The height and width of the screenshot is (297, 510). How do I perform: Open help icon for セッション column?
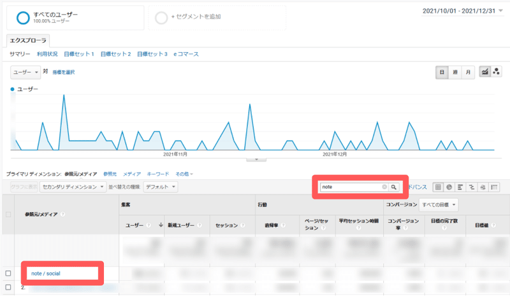tap(243, 225)
